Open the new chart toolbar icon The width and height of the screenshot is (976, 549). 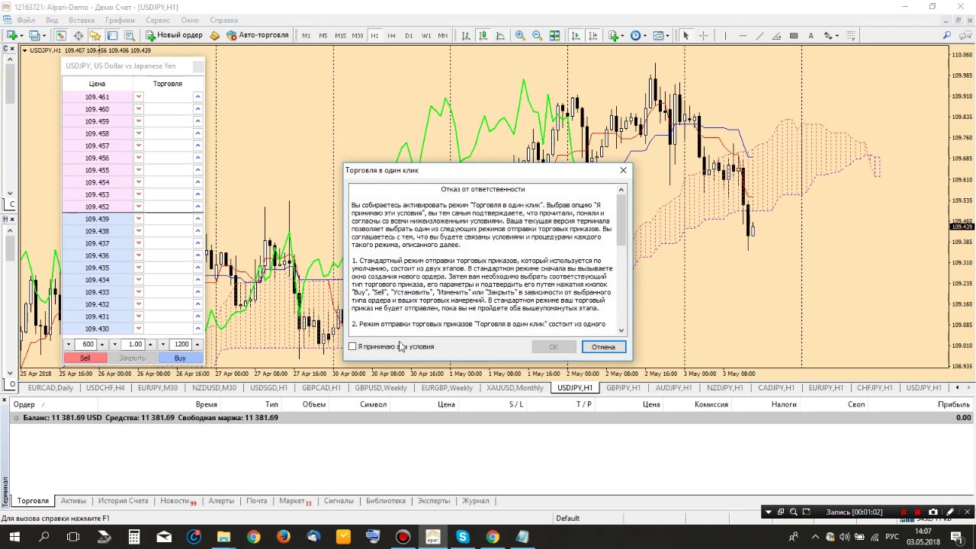point(13,35)
